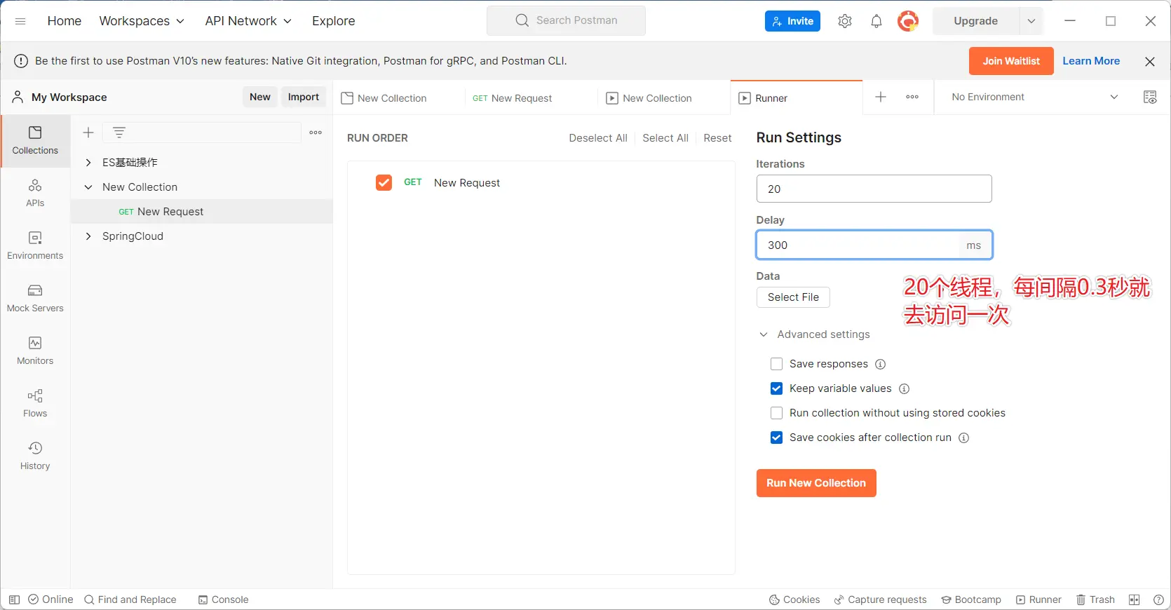1171x610 pixels.
Task: Go to Home
Action: pos(65,21)
